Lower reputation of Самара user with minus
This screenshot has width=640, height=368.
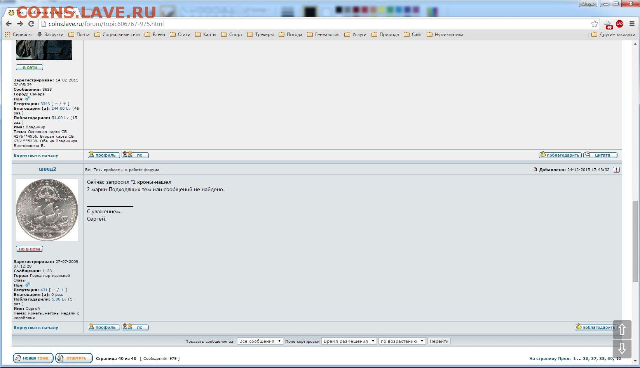pos(56,104)
